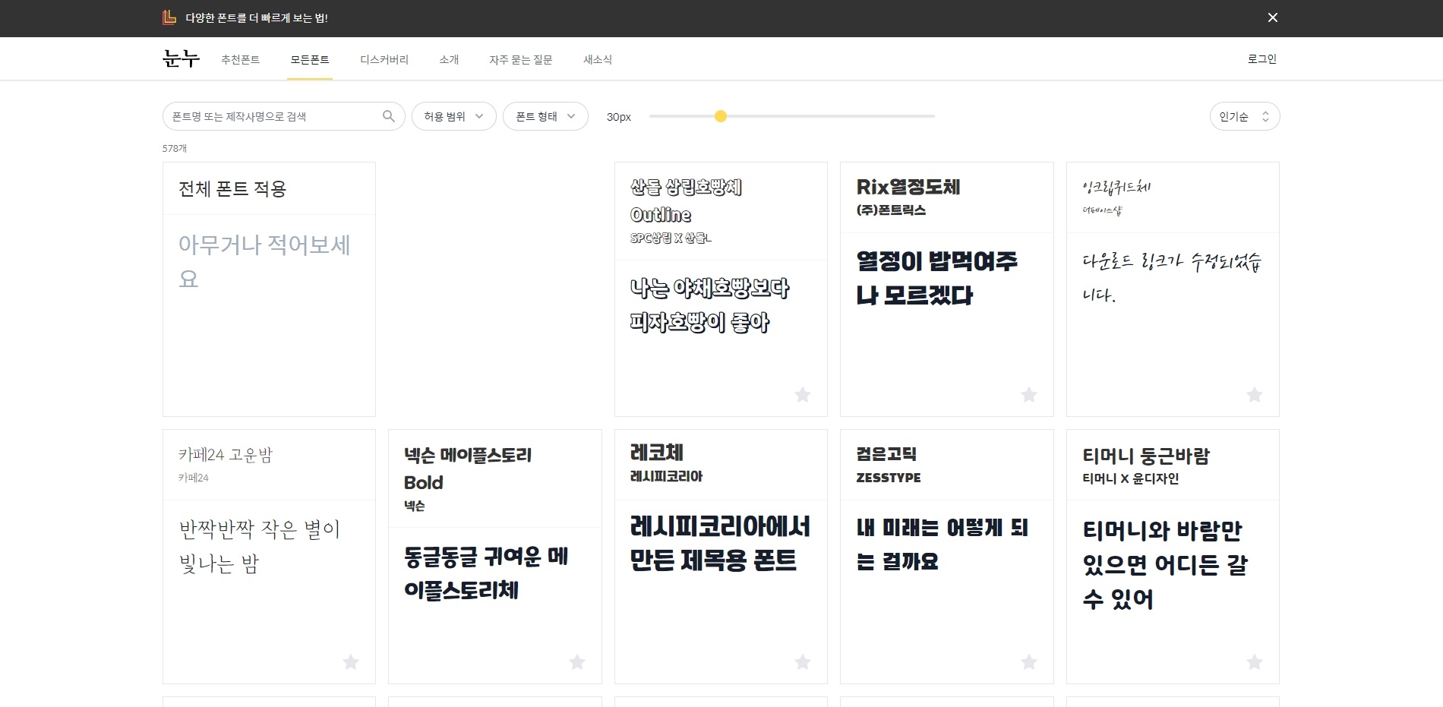Favorite the 잉크립퀴드체 font star
Screen dimensions: 1443x707
1255,395
